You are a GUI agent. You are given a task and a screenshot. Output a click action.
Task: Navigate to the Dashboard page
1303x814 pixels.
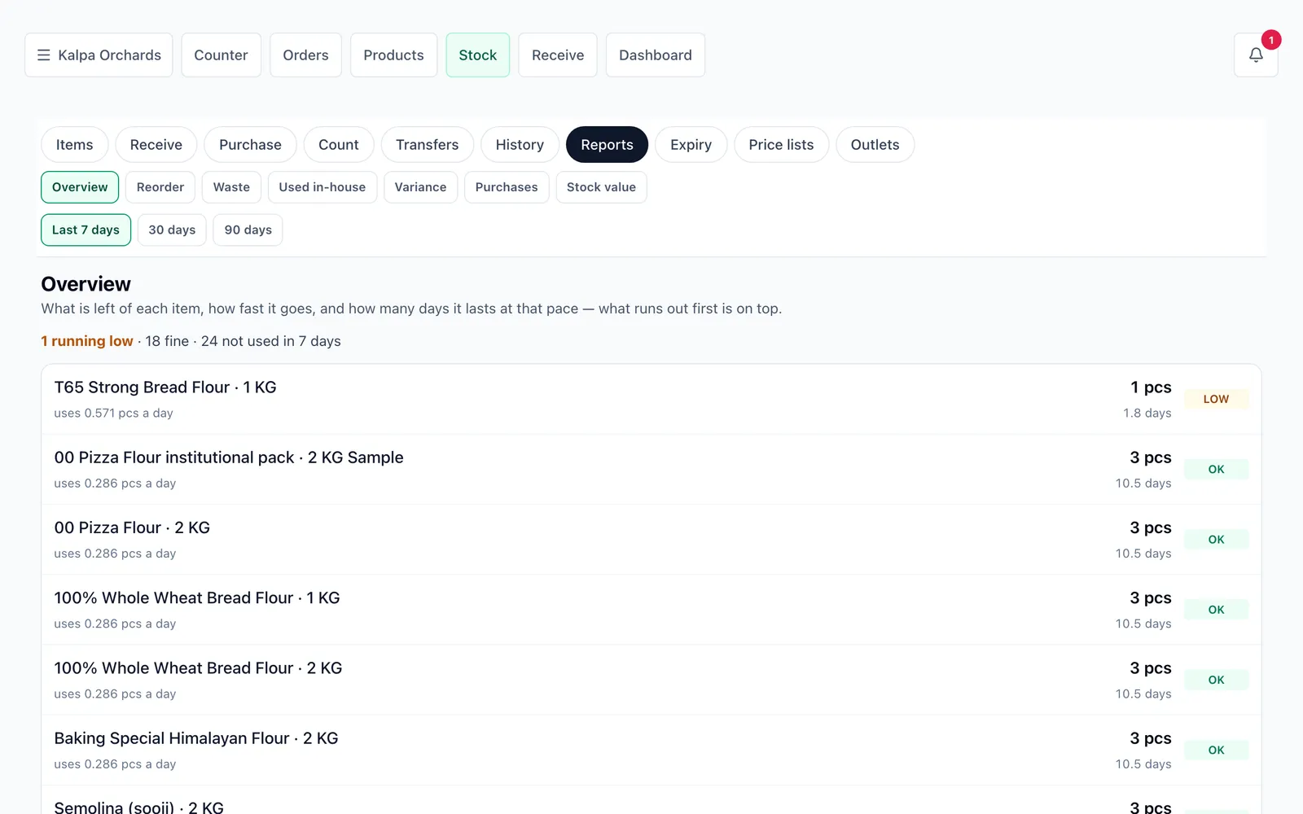click(x=656, y=55)
